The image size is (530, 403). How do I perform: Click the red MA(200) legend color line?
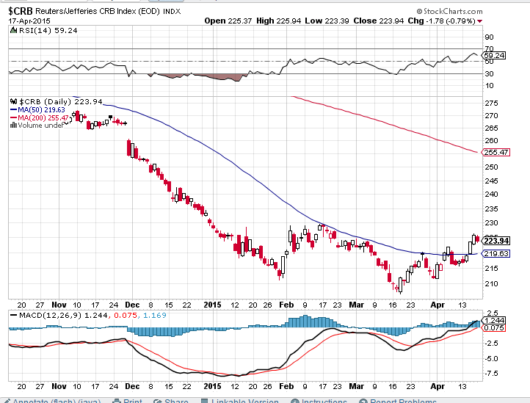tap(12, 117)
